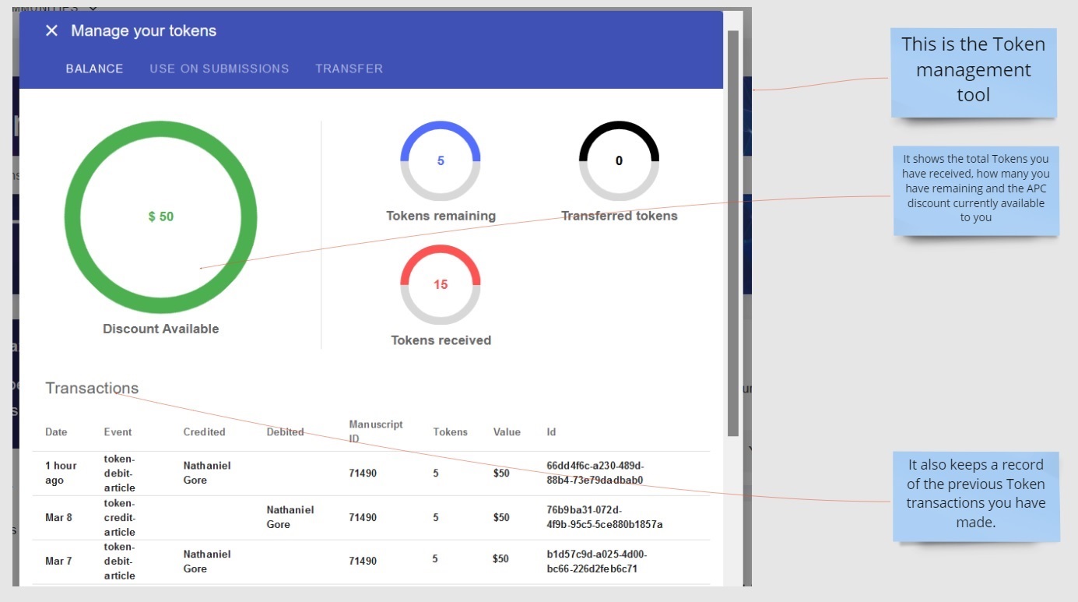The image size is (1078, 602).
Task: Click transaction ID starting with 76b9ba31
Action: 604,517
